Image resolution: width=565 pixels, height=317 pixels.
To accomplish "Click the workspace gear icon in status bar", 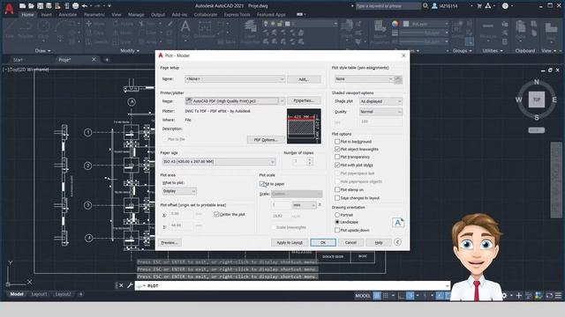I will (x=504, y=296).
